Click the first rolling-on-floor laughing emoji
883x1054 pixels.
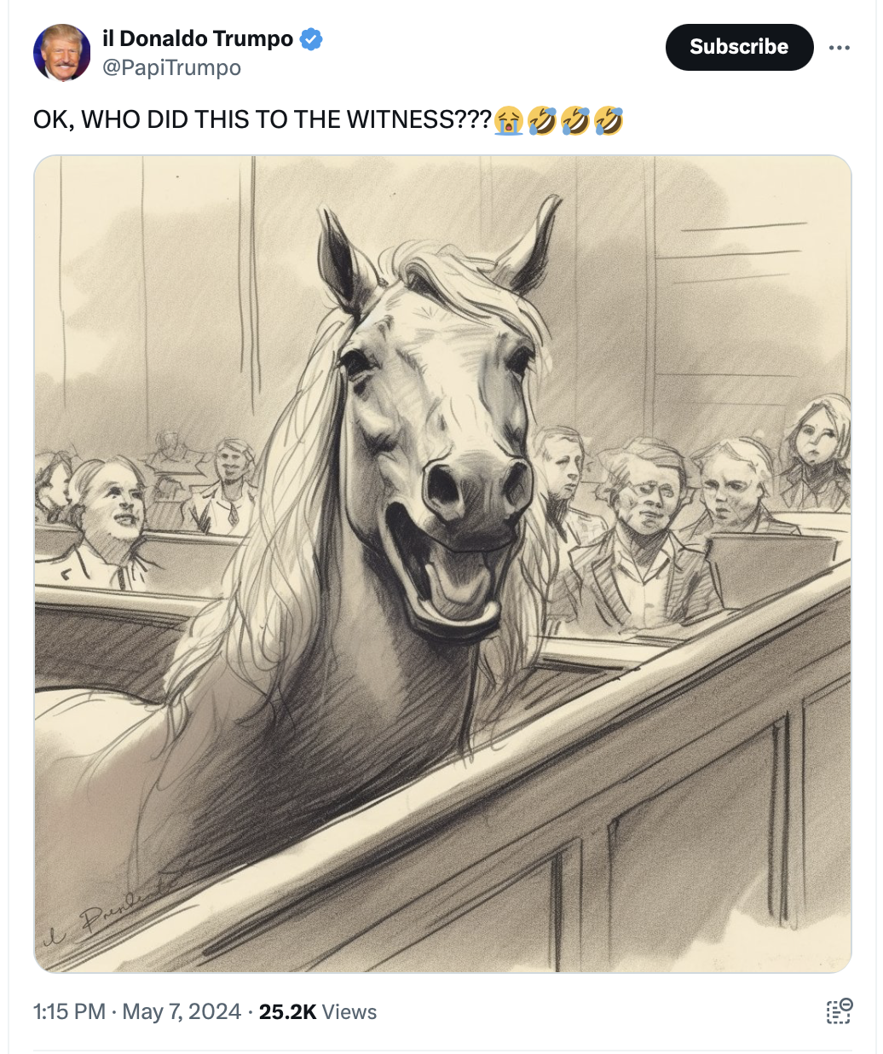coord(542,120)
